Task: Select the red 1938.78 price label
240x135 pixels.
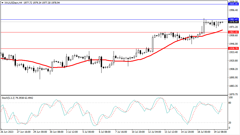Action: (x=233, y=48)
